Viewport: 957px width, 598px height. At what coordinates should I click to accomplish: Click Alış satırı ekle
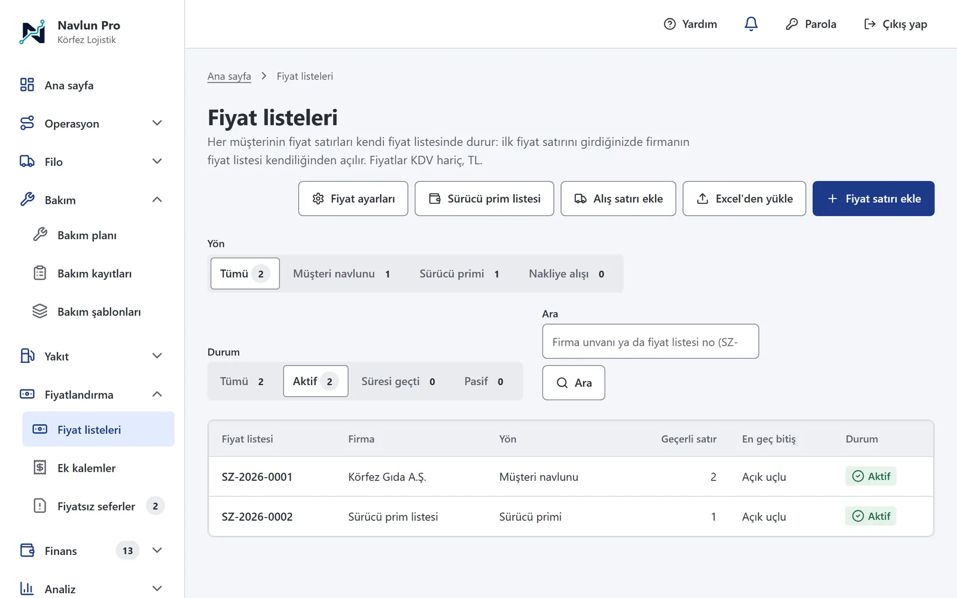(x=618, y=199)
